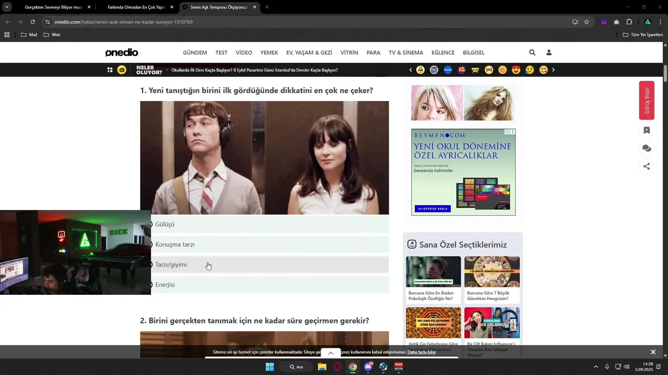This screenshot has width=668, height=375.
Task: Select the heart-eyes emoji category icon
Action: point(516,70)
